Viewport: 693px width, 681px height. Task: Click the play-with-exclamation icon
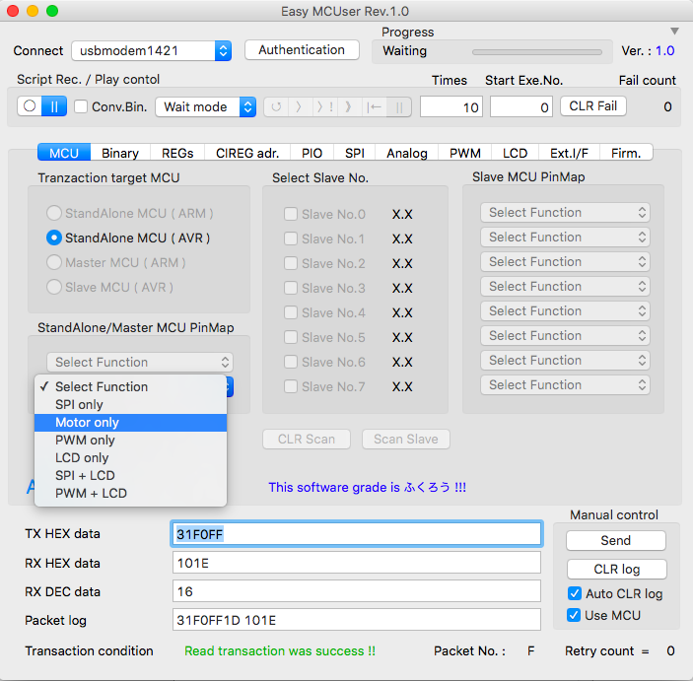click(x=325, y=107)
